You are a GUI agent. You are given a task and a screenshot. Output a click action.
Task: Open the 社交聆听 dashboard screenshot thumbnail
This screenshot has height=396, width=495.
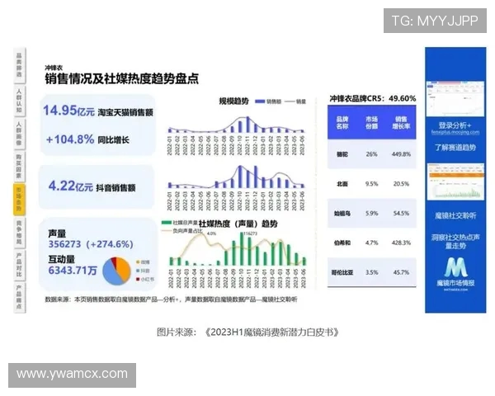tap(455, 181)
